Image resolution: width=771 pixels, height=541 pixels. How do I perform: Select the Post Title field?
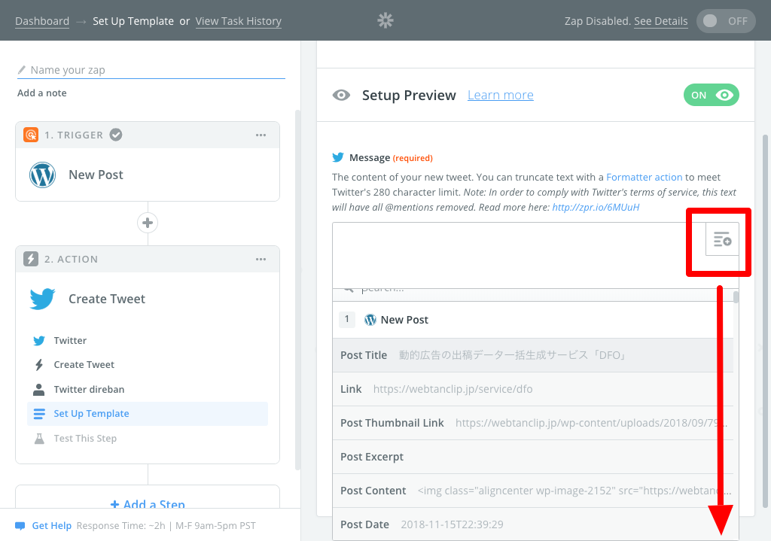tap(533, 355)
